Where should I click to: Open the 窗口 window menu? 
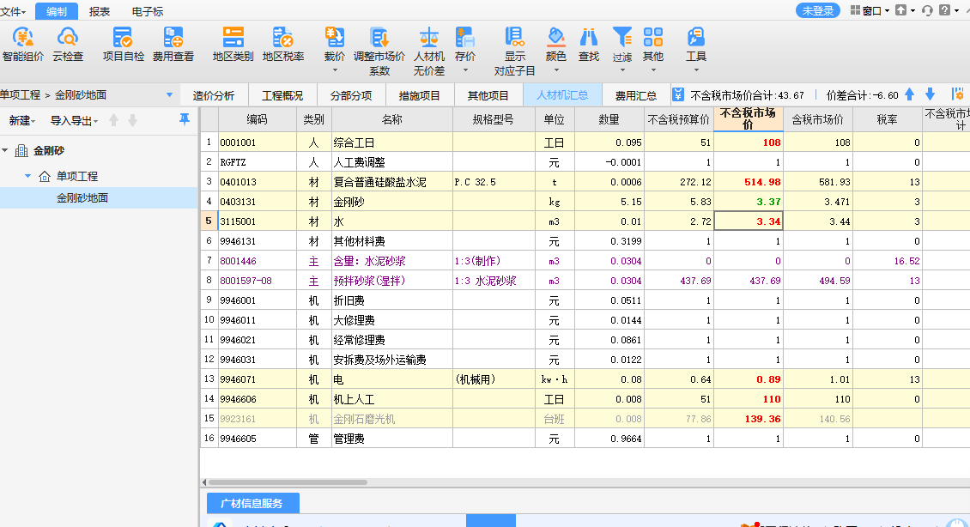pos(870,10)
